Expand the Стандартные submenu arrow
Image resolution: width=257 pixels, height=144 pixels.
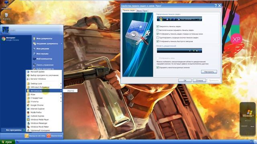(61, 98)
